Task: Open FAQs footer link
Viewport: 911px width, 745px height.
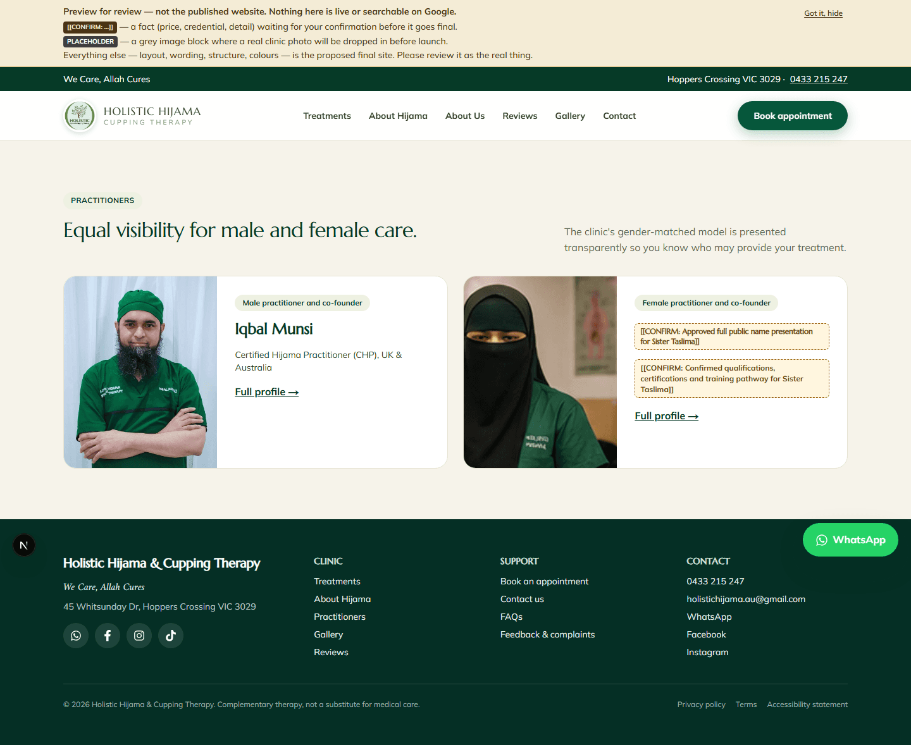Action: click(511, 617)
